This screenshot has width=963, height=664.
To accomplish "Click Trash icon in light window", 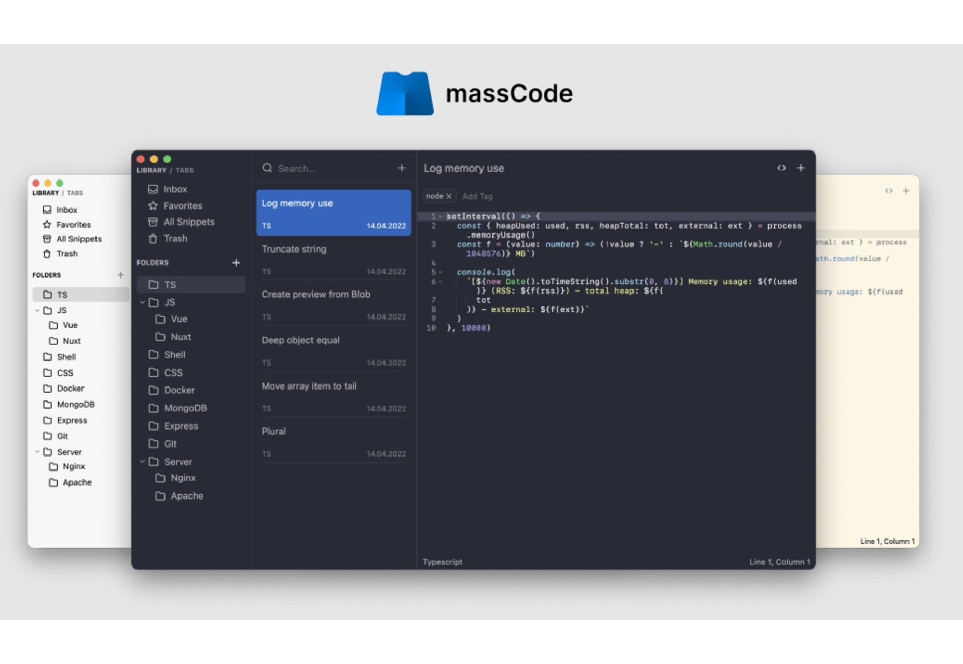I will tap(47, 254).
